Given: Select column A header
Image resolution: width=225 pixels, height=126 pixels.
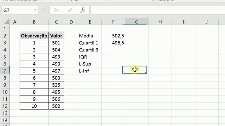Looking at the screenshot, I should pyautogui.click(x=15, y=22).
